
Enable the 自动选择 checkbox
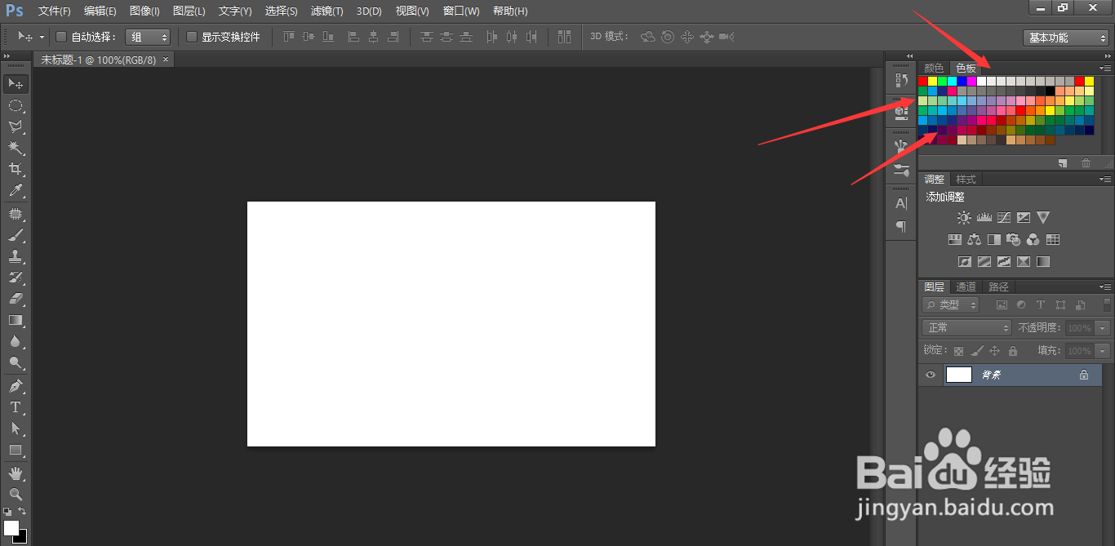click(x=60, y=37)
